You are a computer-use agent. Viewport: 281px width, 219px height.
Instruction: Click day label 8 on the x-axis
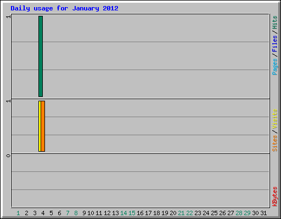point(76,213)
